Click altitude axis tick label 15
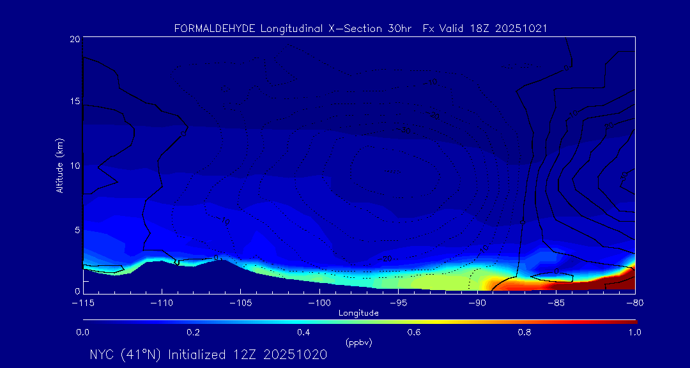The width and height of the screenshot is (690, 368). tap(74, 101)
